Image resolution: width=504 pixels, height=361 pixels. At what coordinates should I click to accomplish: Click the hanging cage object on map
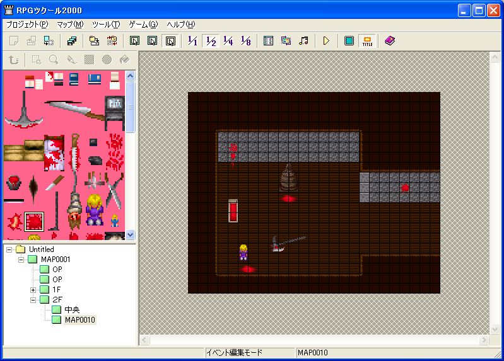(x=288, y=178)
